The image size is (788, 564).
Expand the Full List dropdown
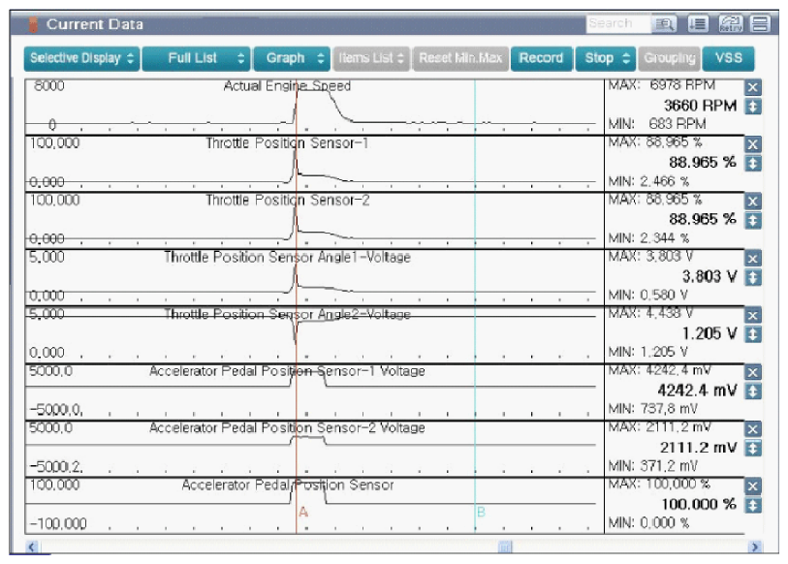[197, 58]
